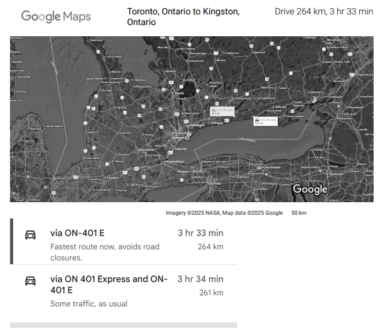
Task: Select the 3 hr 33 min map callout
Action: point(265,121)
